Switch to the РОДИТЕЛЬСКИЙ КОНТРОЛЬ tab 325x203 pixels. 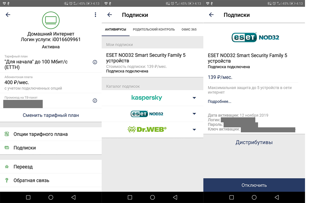[154, 29]
